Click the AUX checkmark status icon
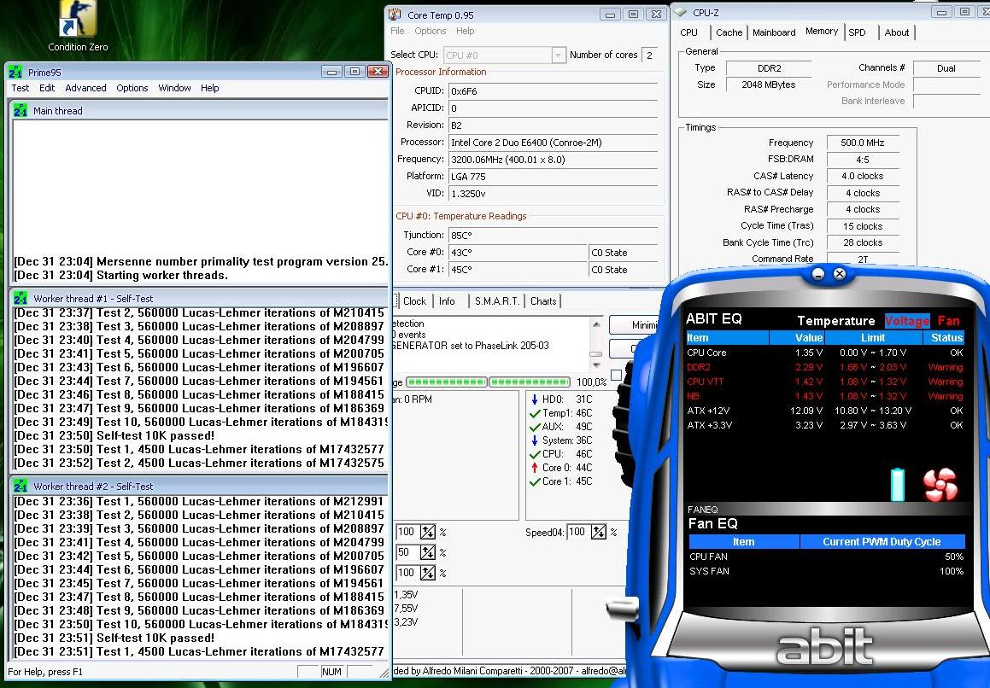This screenshot has width=990, height=688. click(x=534, y=427)
